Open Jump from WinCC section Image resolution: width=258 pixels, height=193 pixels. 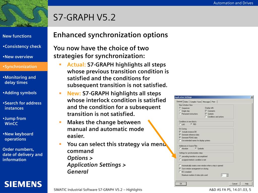tap(14, 121)
